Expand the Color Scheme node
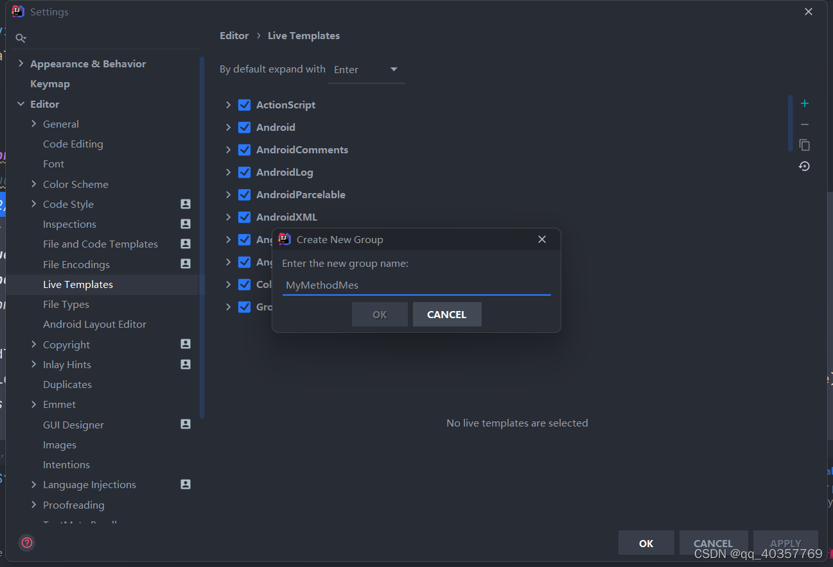Image resolution: width=833 pixels, height=567 pixels. pos(34,184)
